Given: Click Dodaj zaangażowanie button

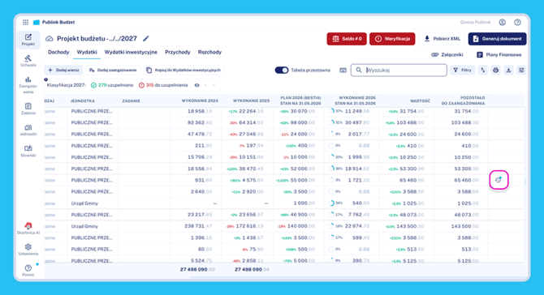Looking at the screenshot, I should click(x=113, y=71).
